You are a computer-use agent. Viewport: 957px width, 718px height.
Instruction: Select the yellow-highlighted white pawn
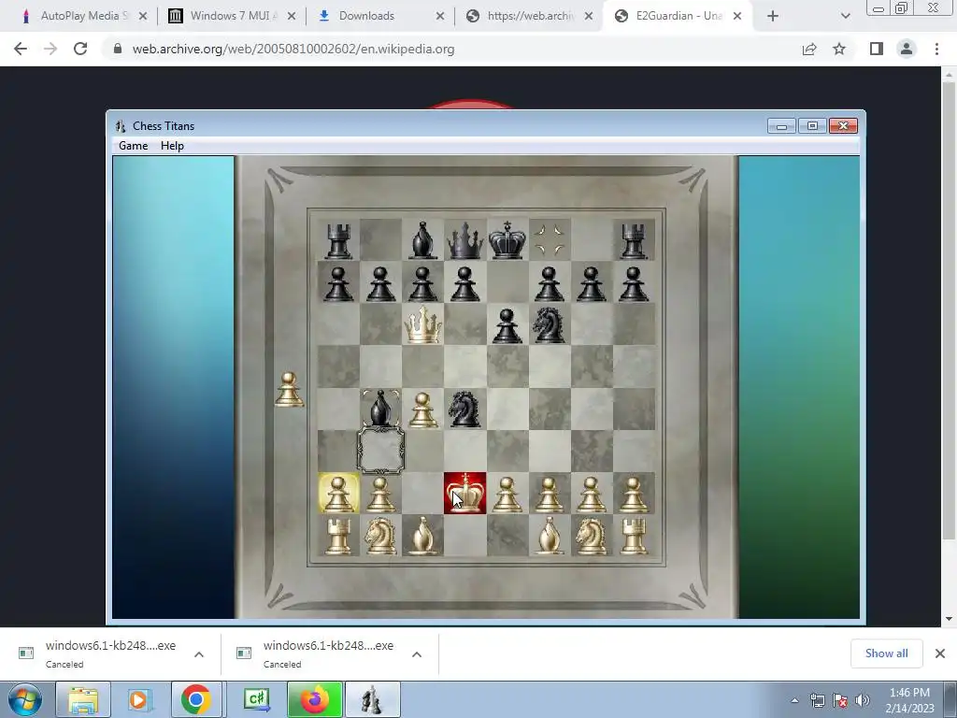pyautogui.click(x=338, y=493)
